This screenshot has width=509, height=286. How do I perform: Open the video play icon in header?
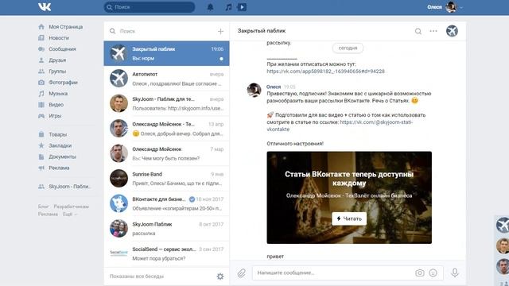click(x=242, y=7)
